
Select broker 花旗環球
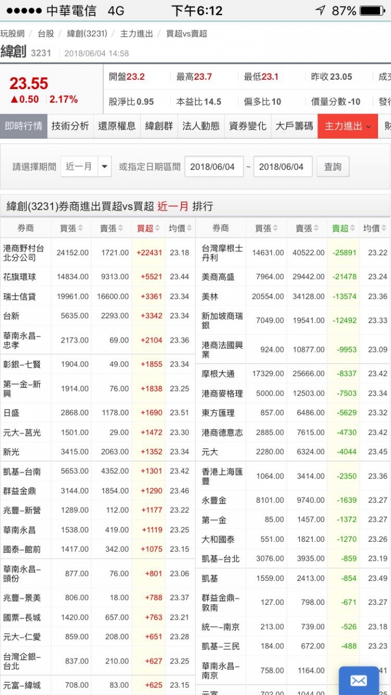coord(20,277)
